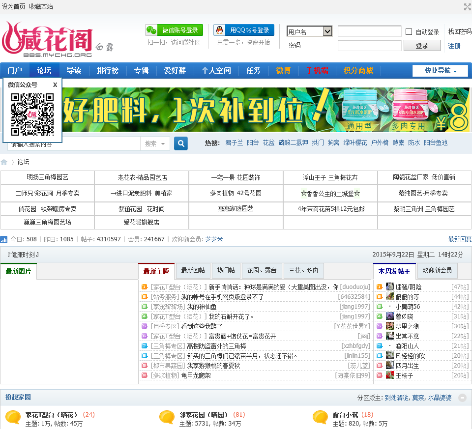472x429 pixels.
Task: Collapse the 扮靓家园 section
Action: 462,398
